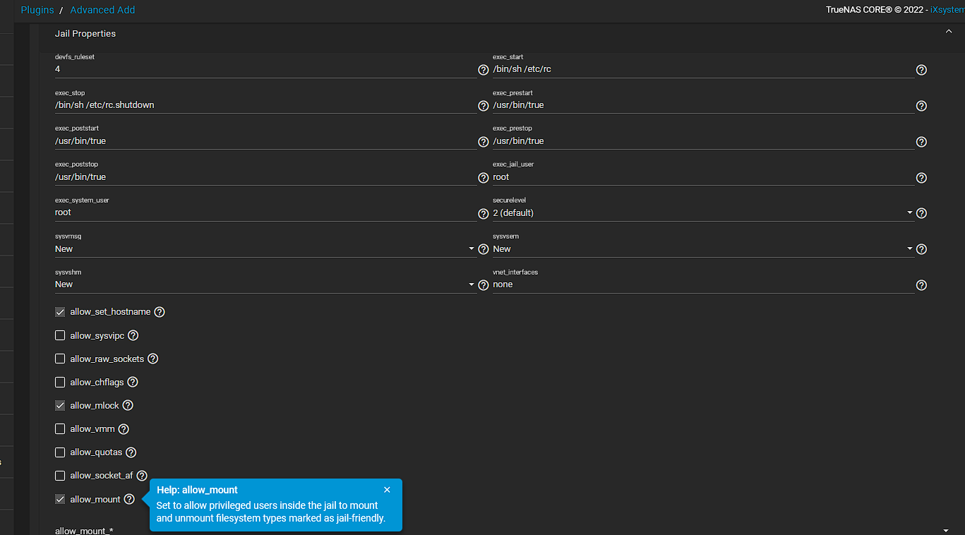965x535 pixels.
Task: Click exec_poststart input field
Action: (265, 141)
